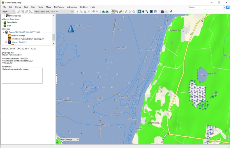The width and height of the screenshot is (230, 148).
Task: Click the Send to Device icon
Action: coord(103,11)
